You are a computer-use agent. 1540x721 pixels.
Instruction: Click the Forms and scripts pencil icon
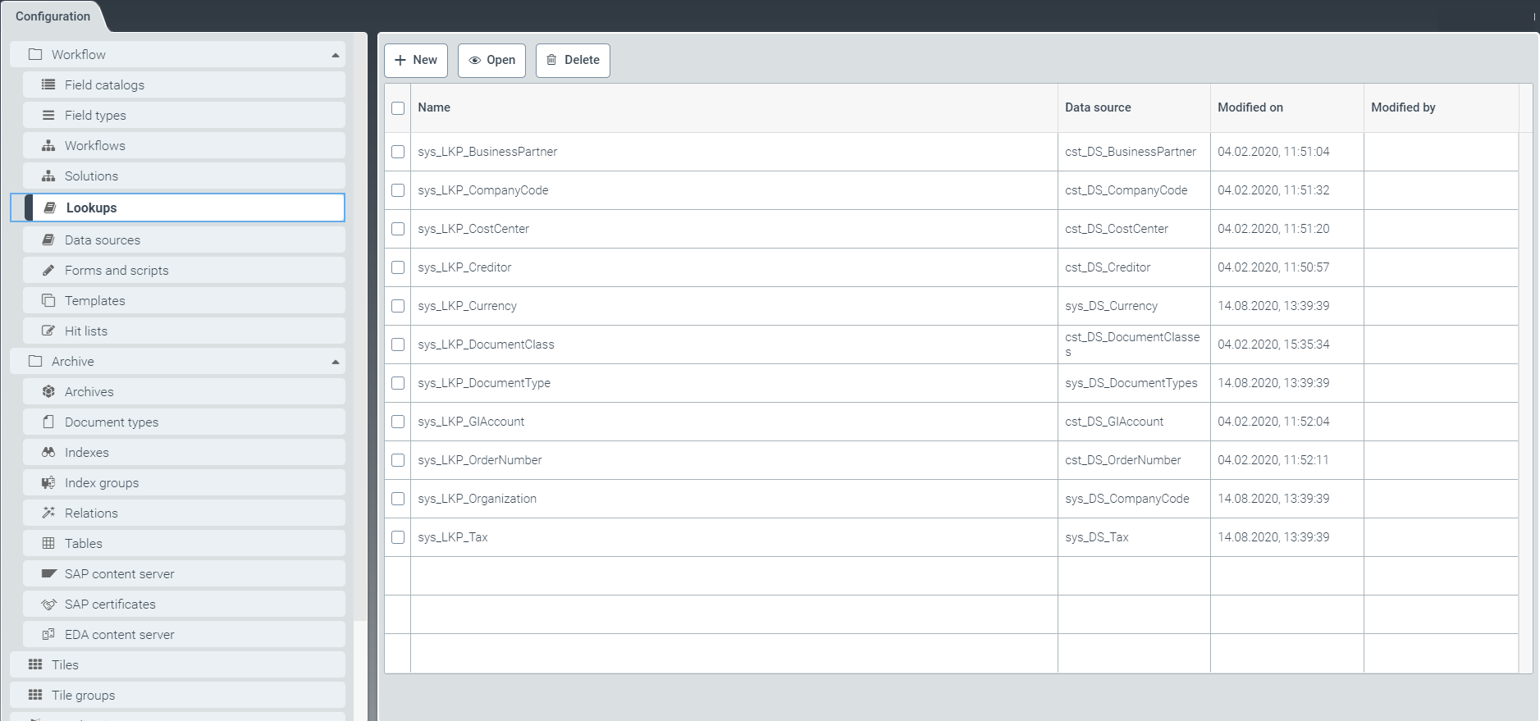pos(48,270)
